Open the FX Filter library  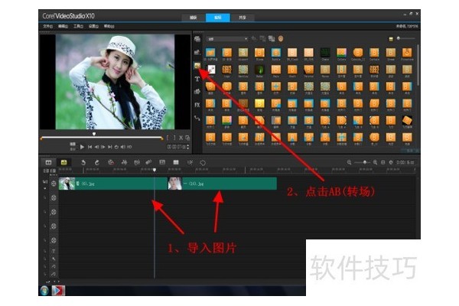point(197,105)
